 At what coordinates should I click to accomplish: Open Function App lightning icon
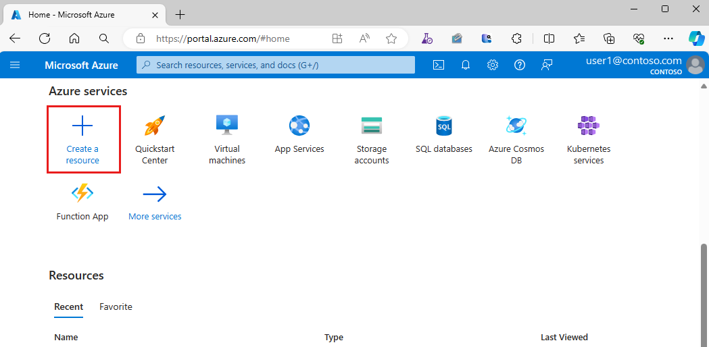pyautogui.click(x=82, y=194)
